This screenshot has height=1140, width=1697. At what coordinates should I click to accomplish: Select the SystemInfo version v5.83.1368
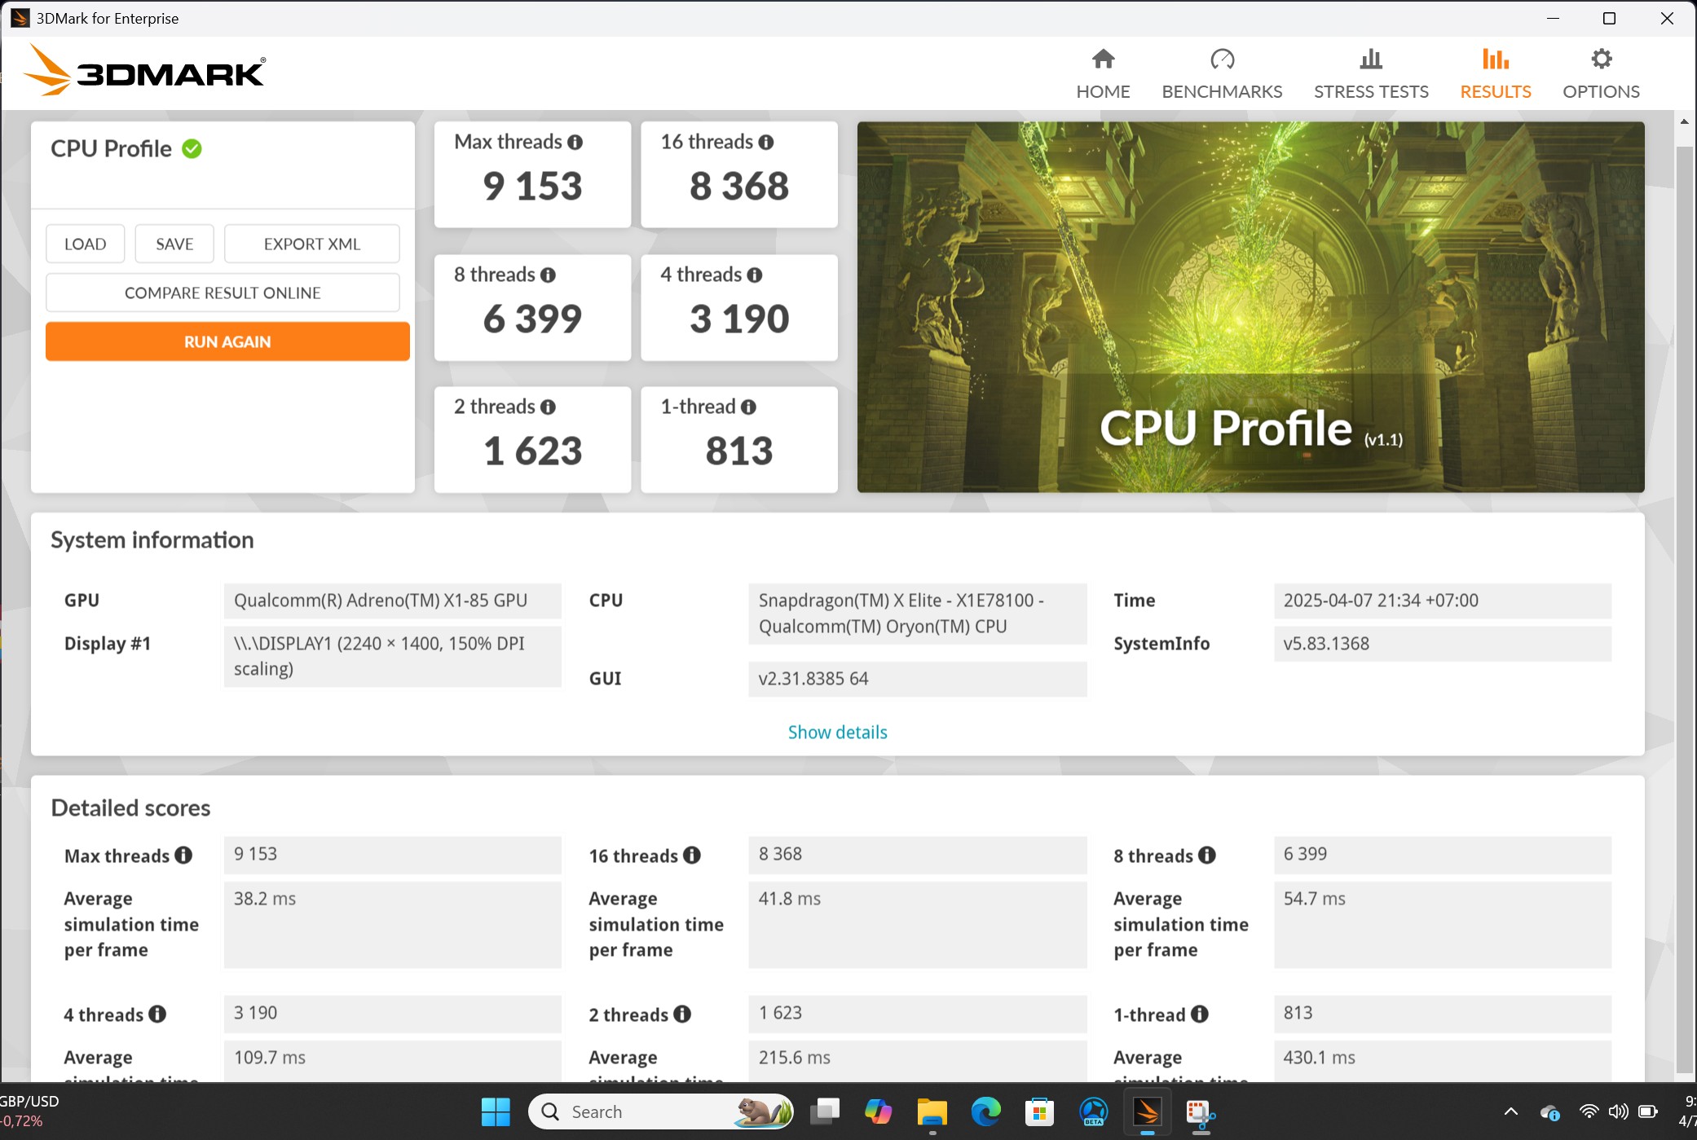pyautogui.click(x=1442, y=644)
